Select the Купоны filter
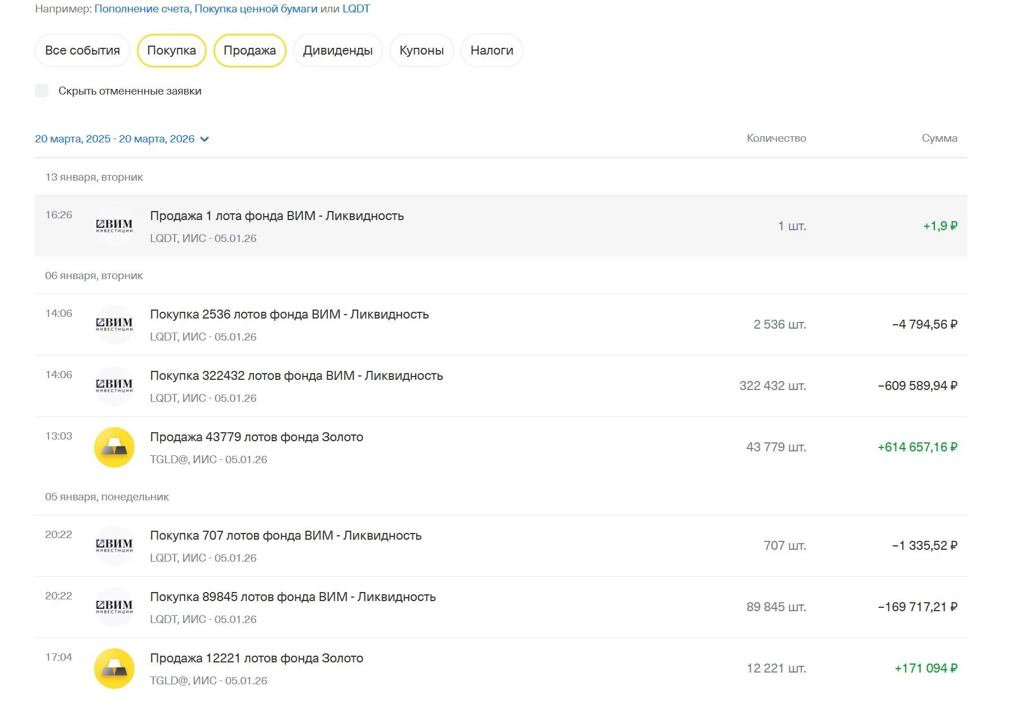 coord(422,51)
